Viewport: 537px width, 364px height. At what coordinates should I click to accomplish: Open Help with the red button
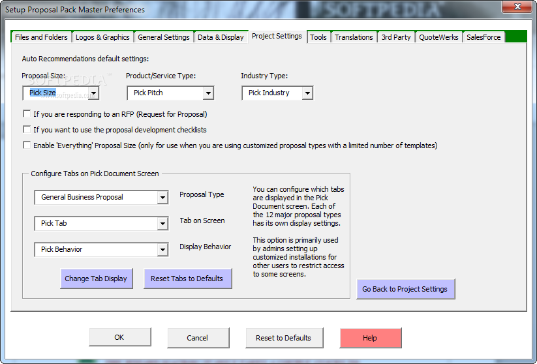click(370, 338)
